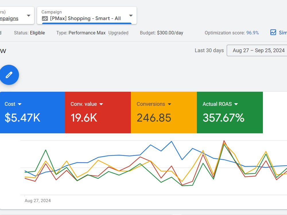
Task: Open the Simulator chart icon
Action: coord(273,32)
